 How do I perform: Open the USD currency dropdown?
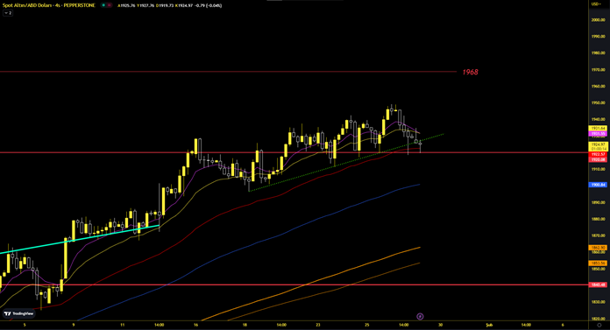(596, 4)
